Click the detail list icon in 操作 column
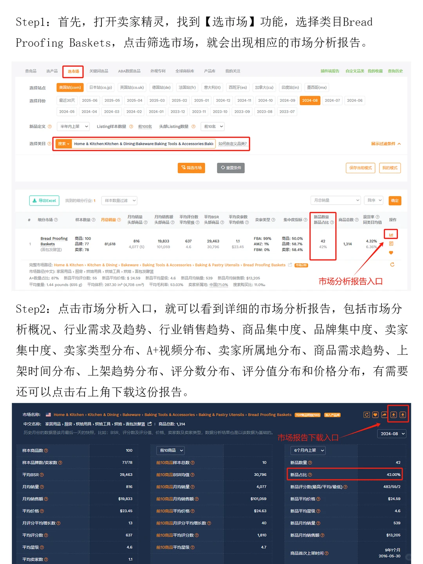423x564 pixels. [x=391, y=243]
